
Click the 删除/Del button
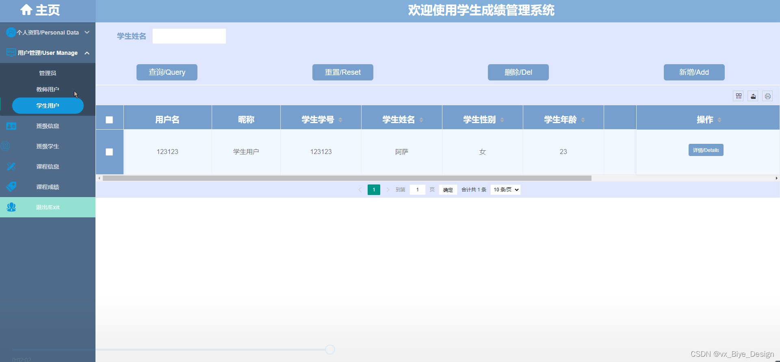pos(518,72)
